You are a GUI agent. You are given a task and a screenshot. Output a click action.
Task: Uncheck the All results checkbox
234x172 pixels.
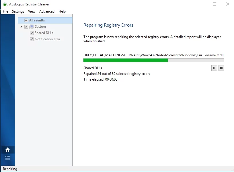[x=26, y=20]
